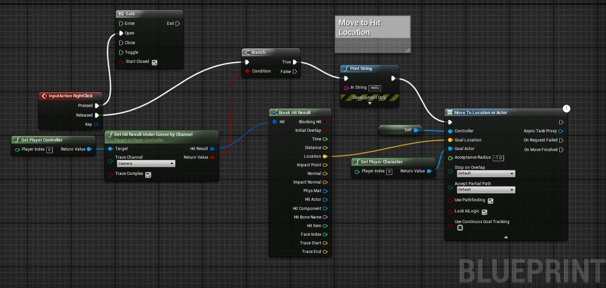Click the Impact Point output pin
Viewport: 606px width, 288px height.
tap(325, 165)
